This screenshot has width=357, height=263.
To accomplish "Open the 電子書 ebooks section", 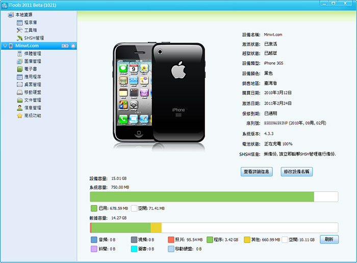I will coord(31,69).
